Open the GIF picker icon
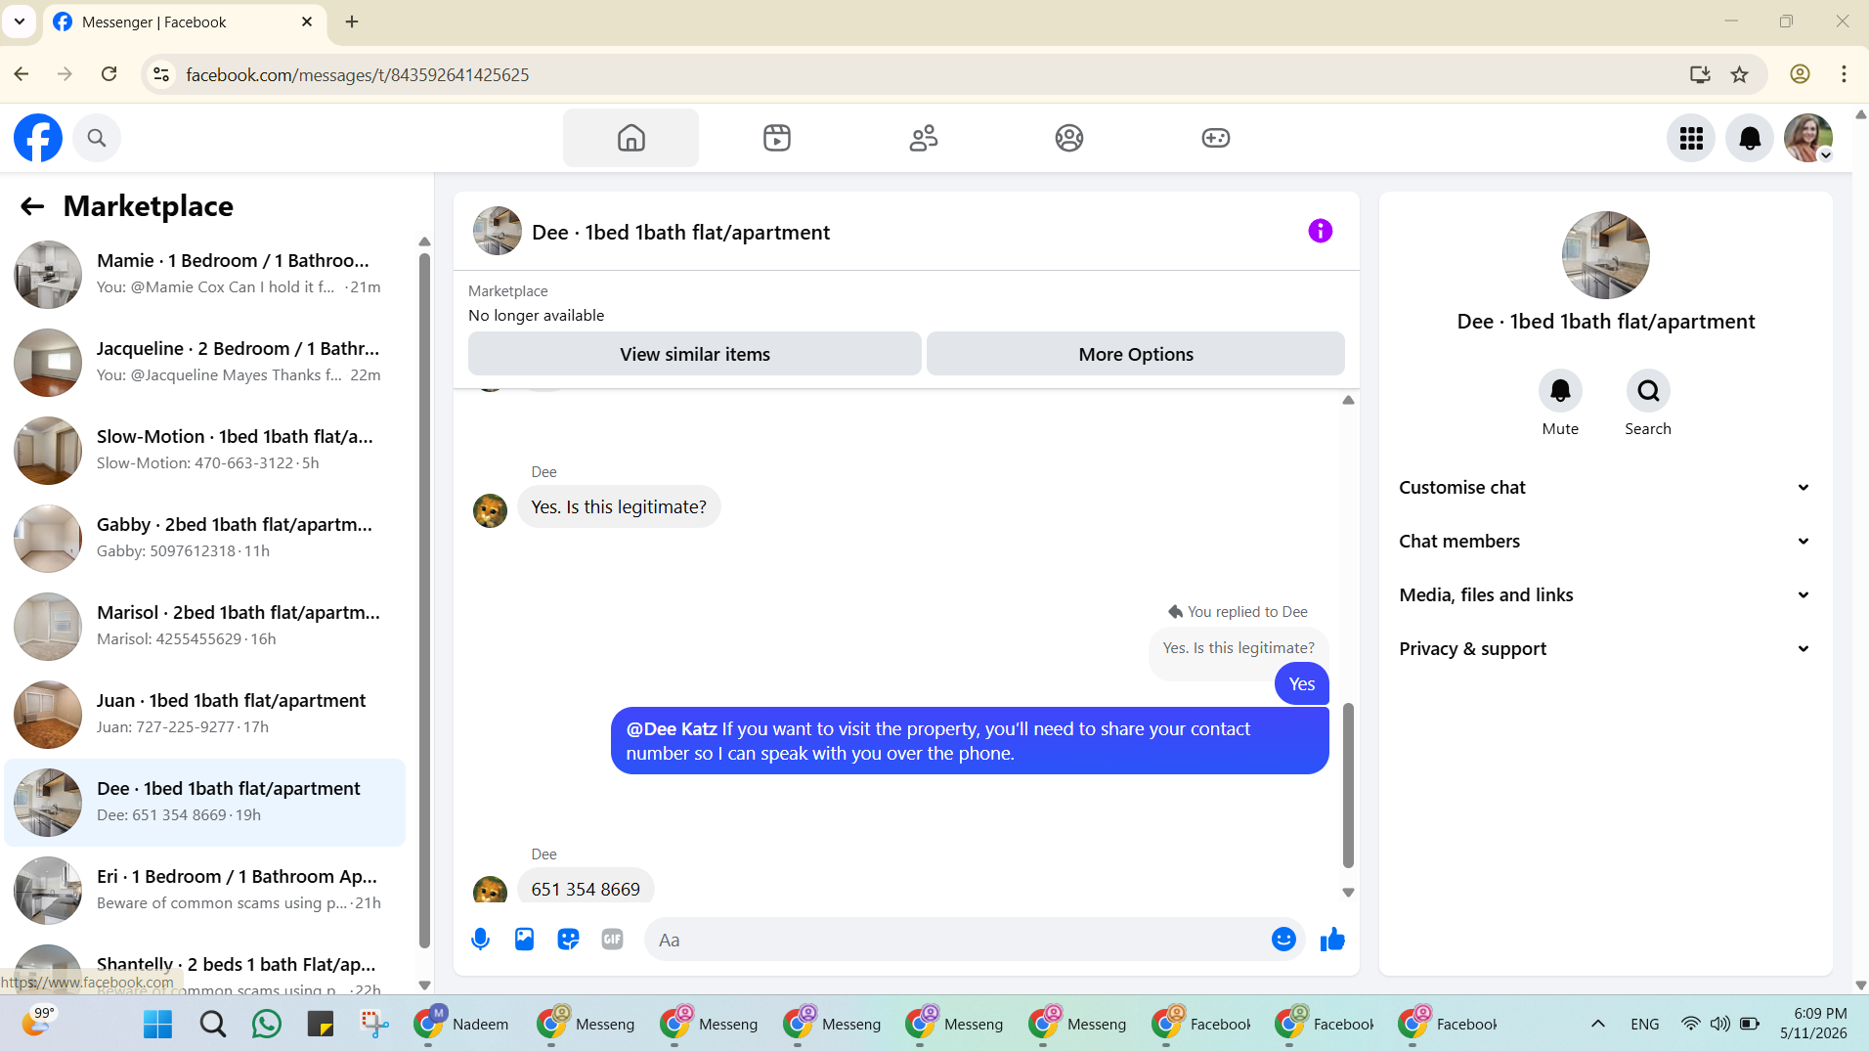 click(x=612, y=940)
